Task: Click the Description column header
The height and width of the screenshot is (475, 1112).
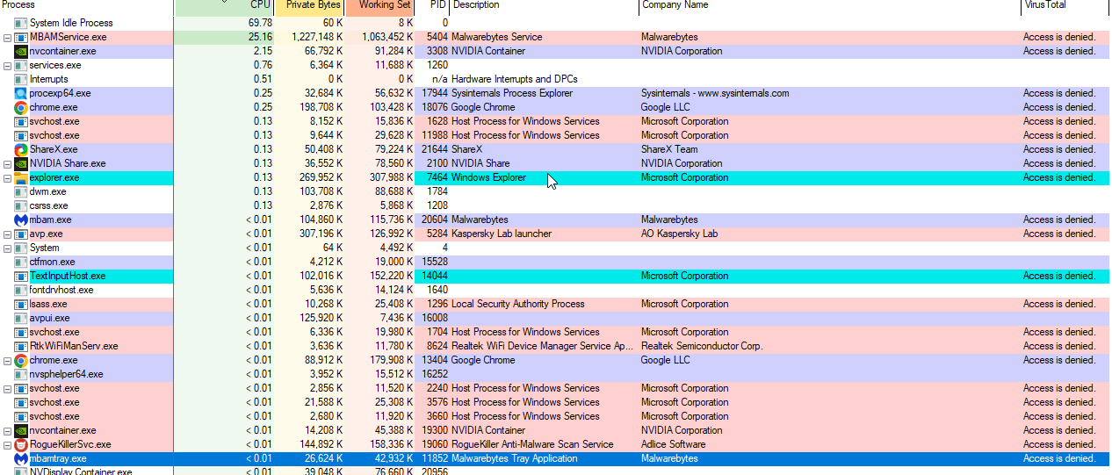Action: 545,7
